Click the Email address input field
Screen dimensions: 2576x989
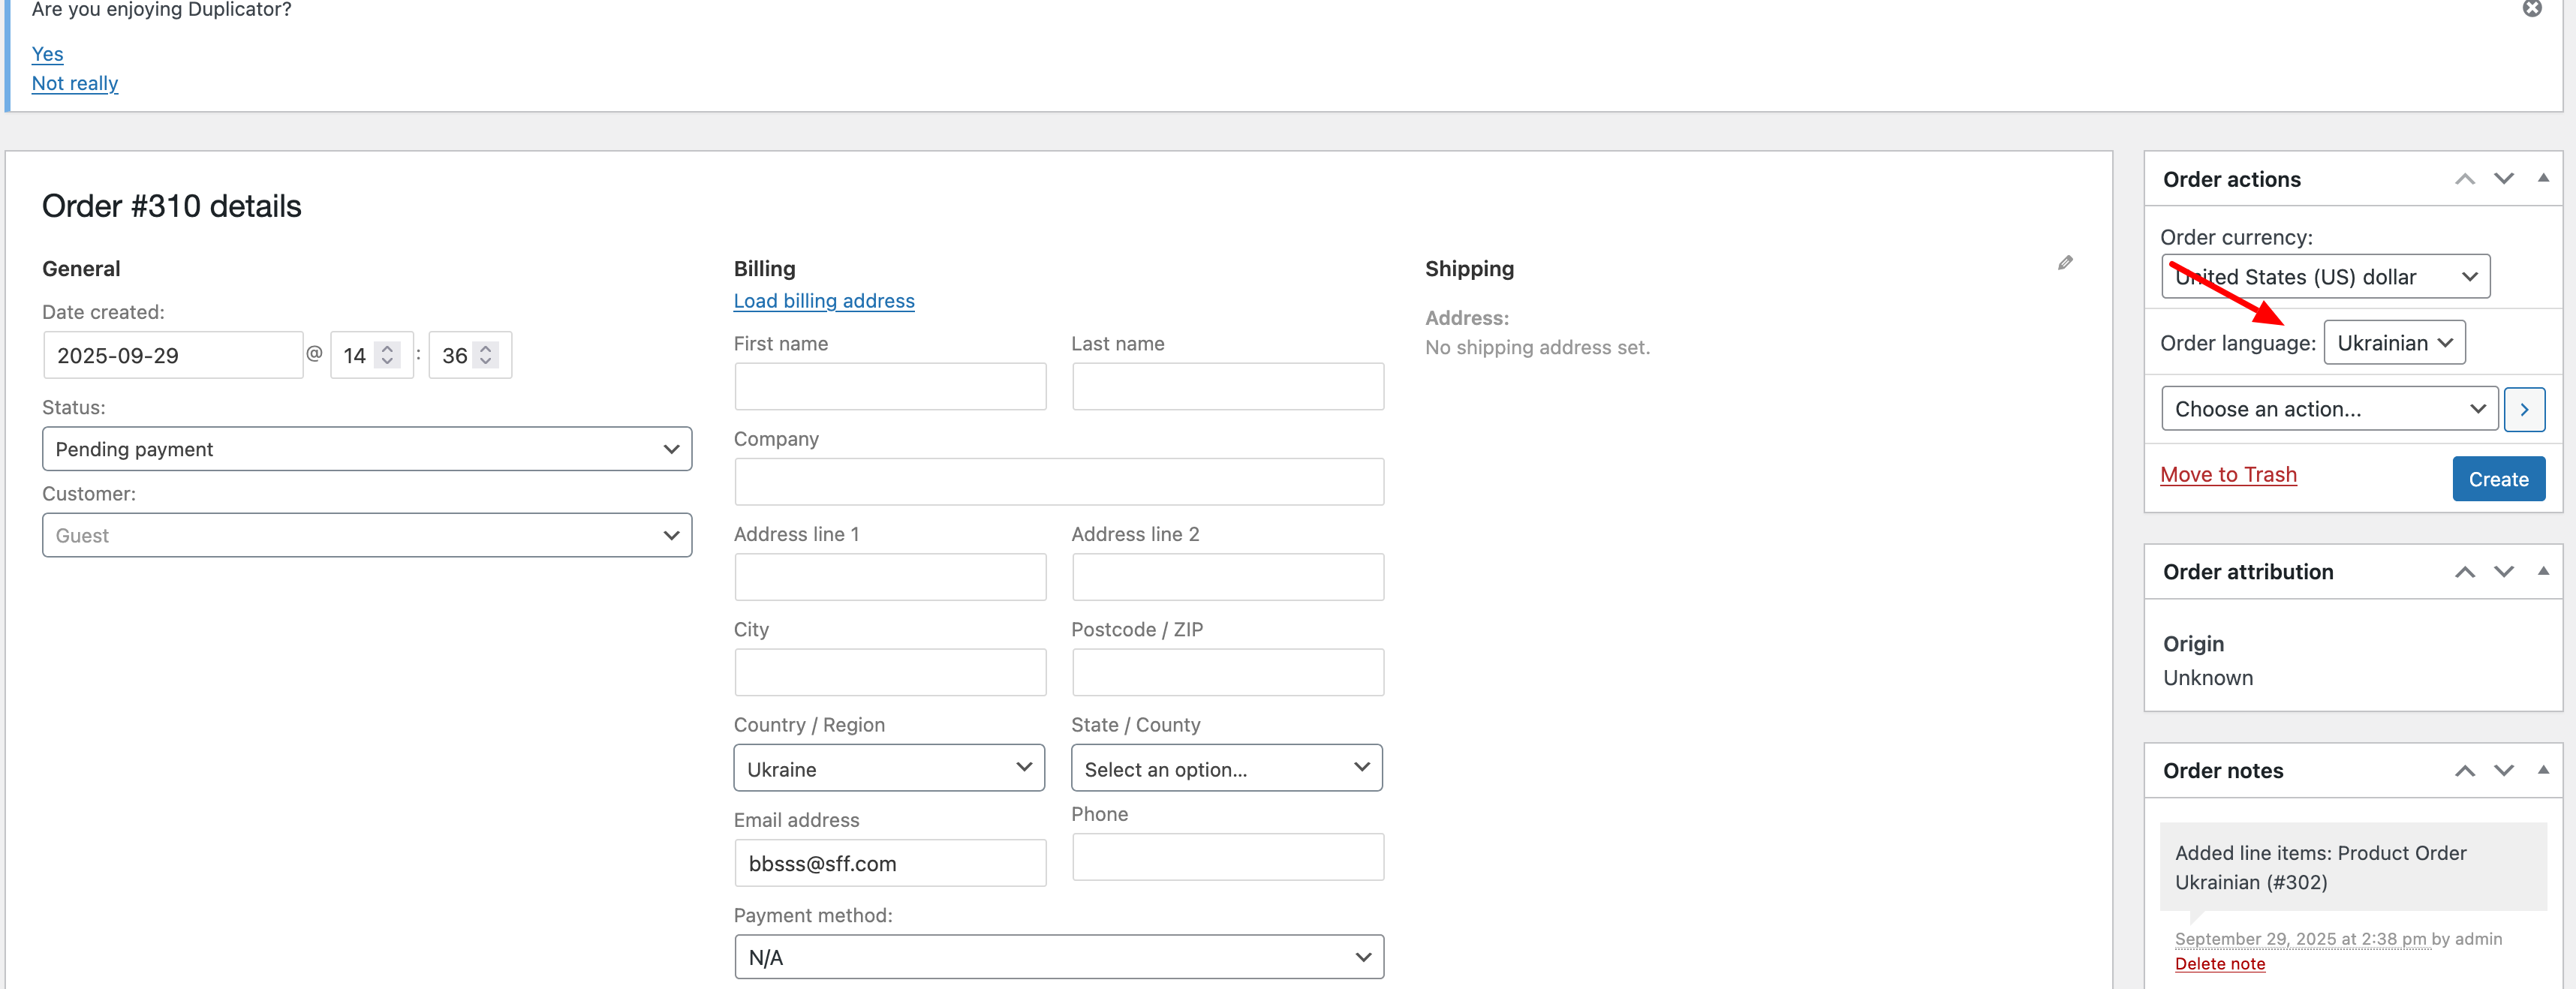click(x=889, y=863)
